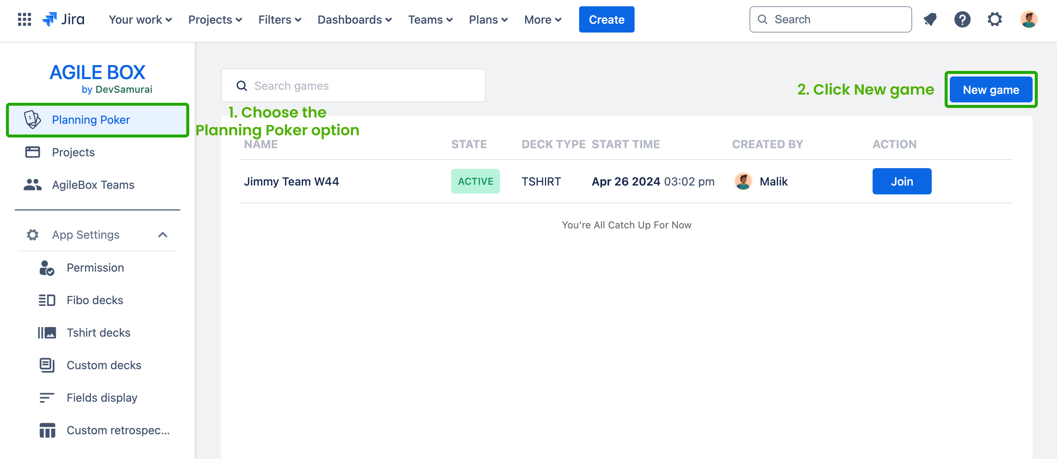Click the NAME column header
Image resolution: width=1057 pixels, height=459 pixels.
(x=261, y=144)
